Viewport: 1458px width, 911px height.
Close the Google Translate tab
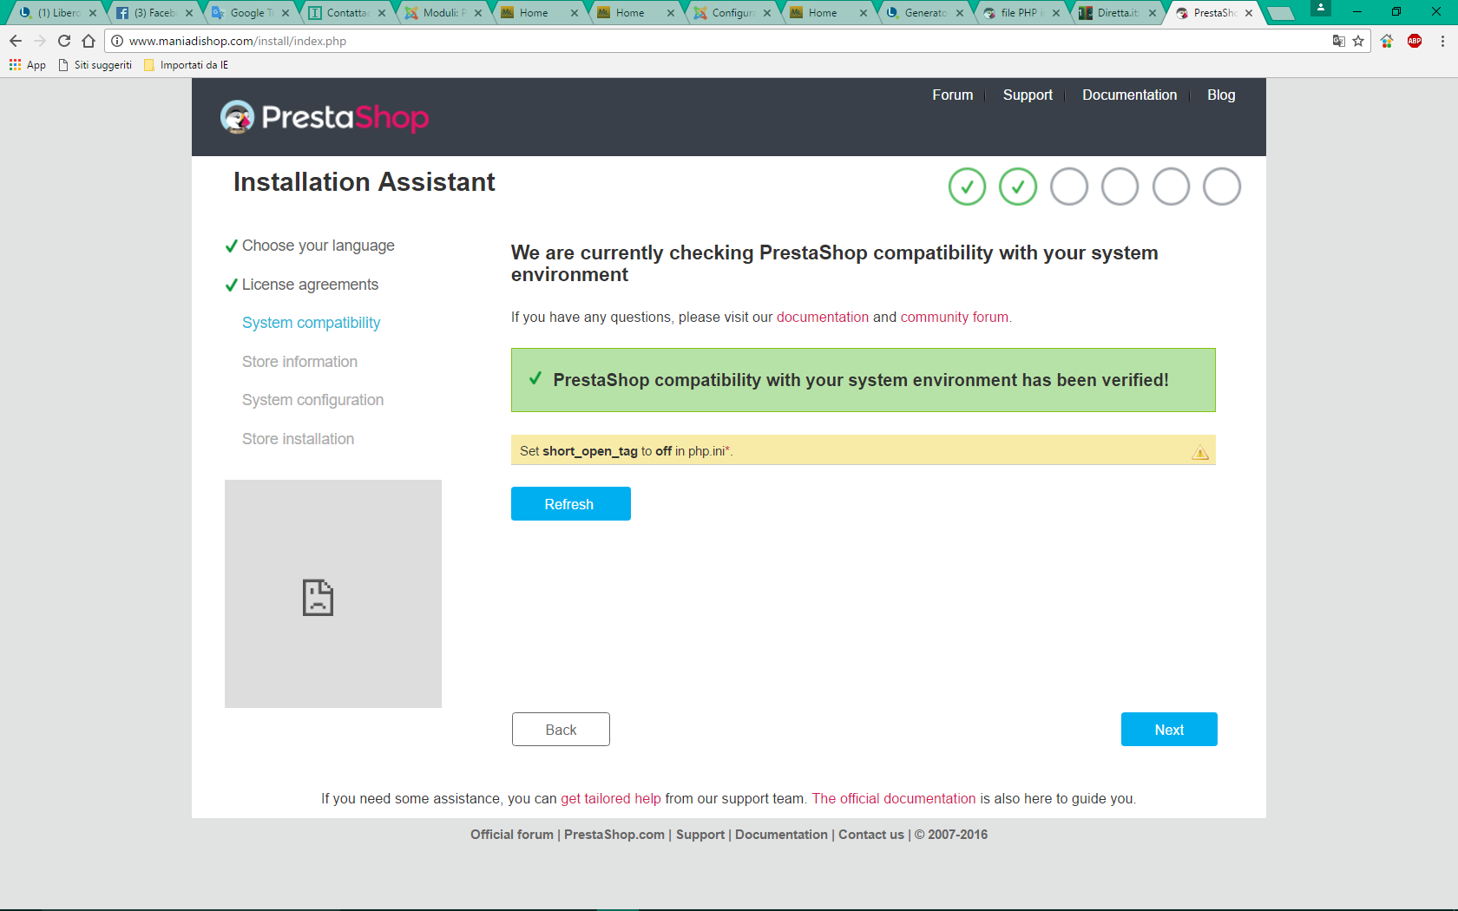[286, 13]
